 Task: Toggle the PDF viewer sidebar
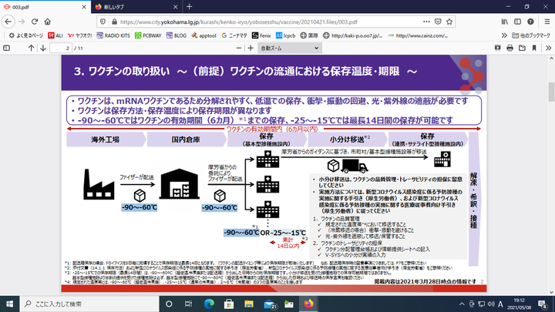click(8, 48)
